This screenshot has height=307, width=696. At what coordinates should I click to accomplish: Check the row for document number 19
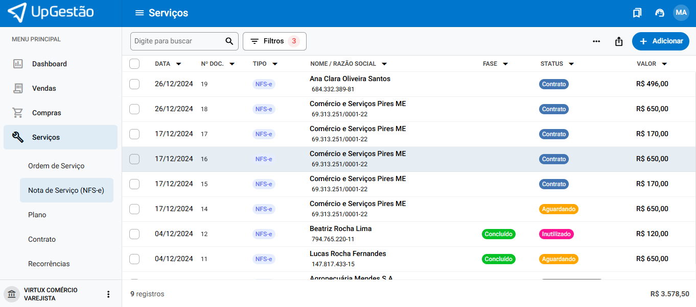coord(134,84)
